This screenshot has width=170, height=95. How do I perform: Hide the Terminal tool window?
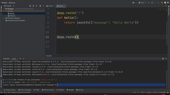point(166,59)
